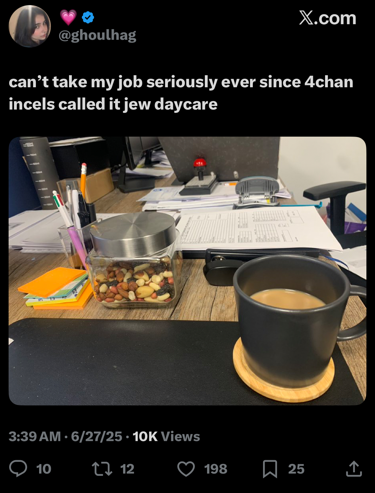
Task: Click the repost count 12
Action: tap(127, 469)
